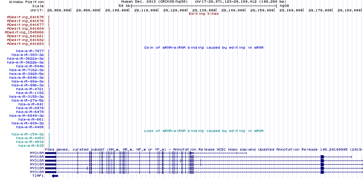363x178 pixels.
Task: Open Loss of mRNA-miRNA binding track title
Action: [x=204, y=131]
